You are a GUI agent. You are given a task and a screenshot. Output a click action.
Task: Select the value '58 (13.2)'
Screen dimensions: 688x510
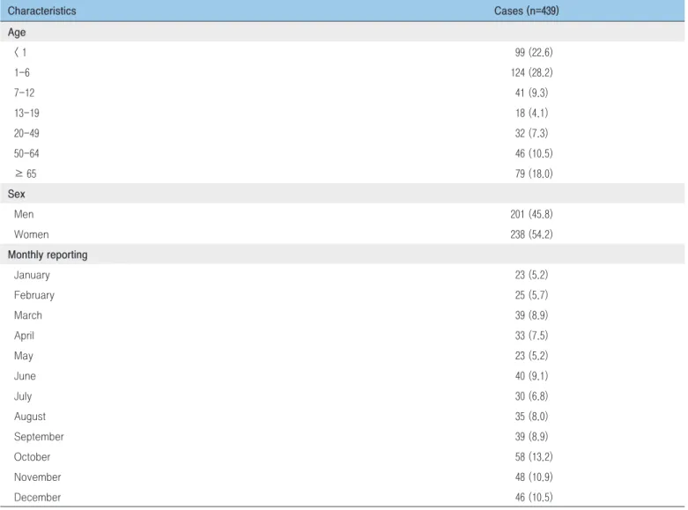pos(534,457)
